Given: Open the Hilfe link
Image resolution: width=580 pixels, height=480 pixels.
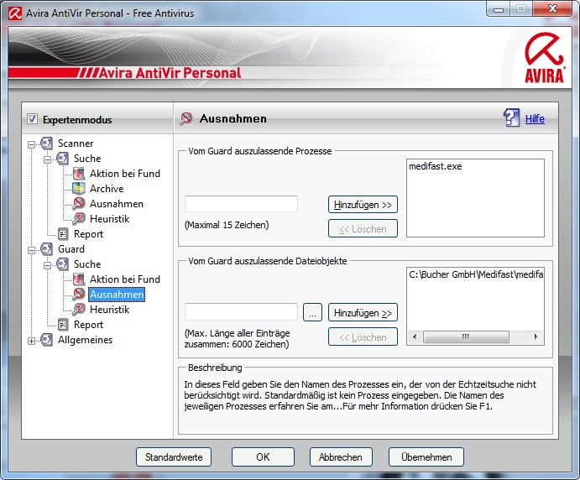Looking at the screenshot, I should (x=535, y=118).
